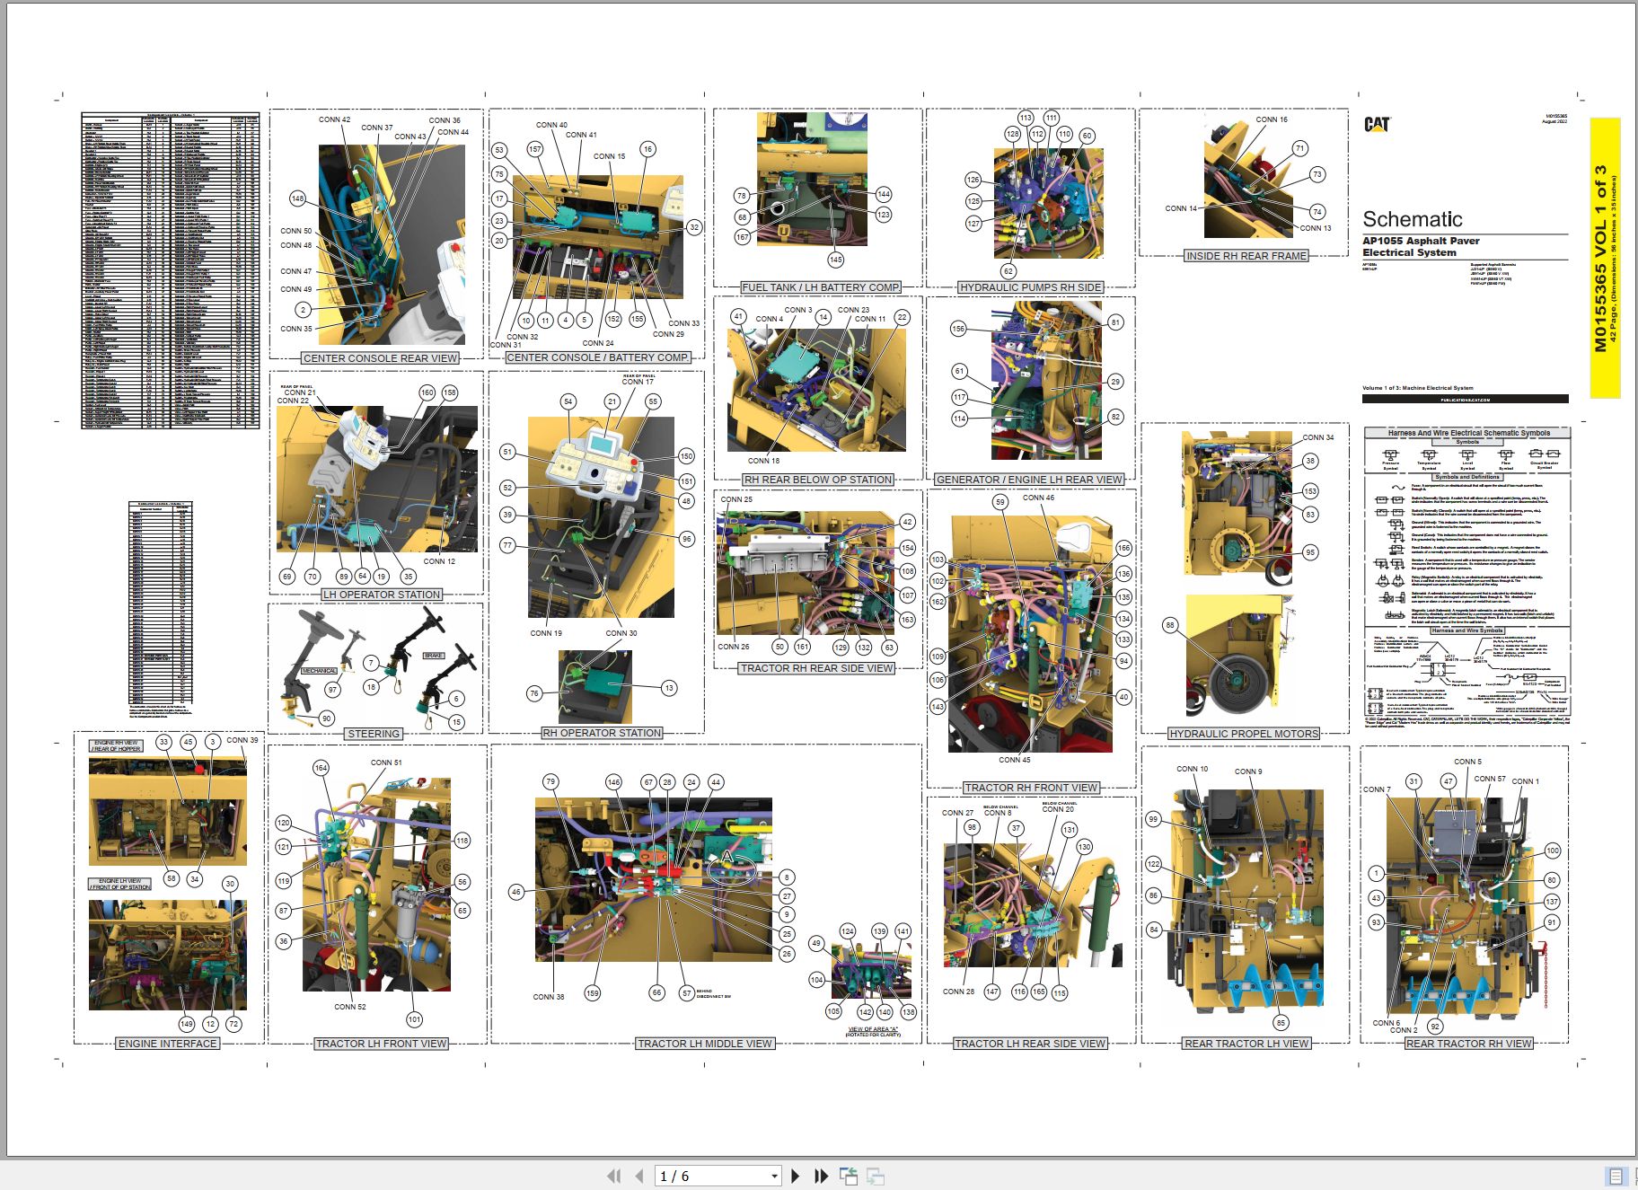Click the previous view icon
The width and height of the screenshot is (1638, 1190).
point(849,1176)
